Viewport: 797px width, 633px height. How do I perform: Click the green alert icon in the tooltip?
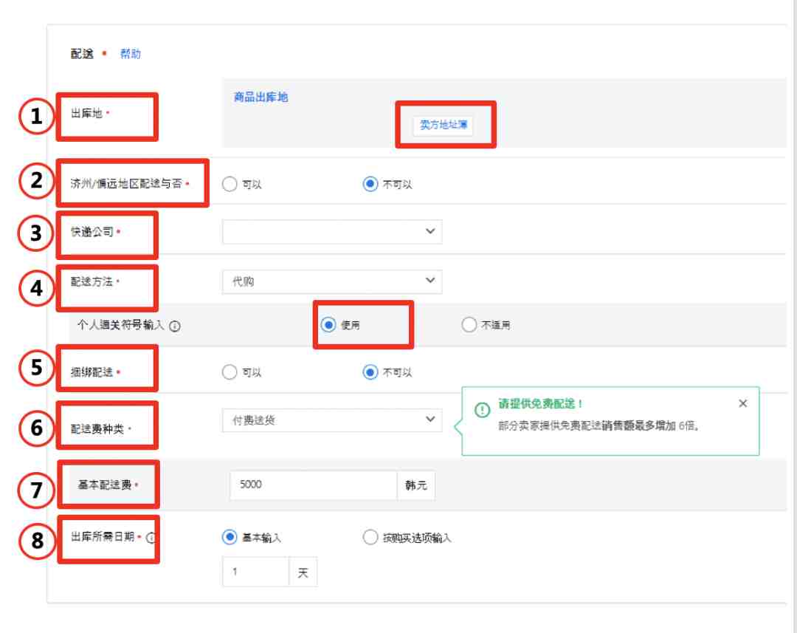click(482, 410)
